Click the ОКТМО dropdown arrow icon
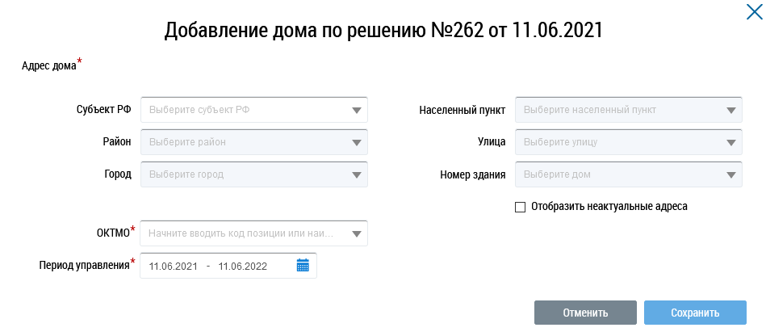This screenshot has height=336, width=766. pos(357,233)
